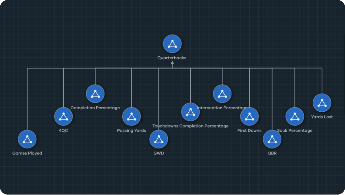
Task: Select the Sack Percentage label
Action: pos(294,131)
